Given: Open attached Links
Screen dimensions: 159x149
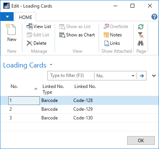Looking at the screenshot, I should click(x=112, y=43).
